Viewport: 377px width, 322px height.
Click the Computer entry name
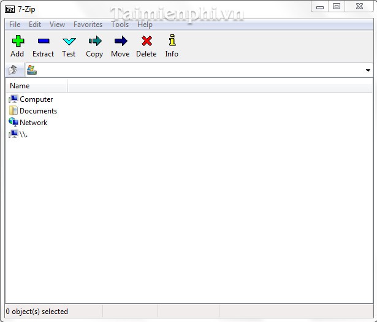click(x=36, y=99)
